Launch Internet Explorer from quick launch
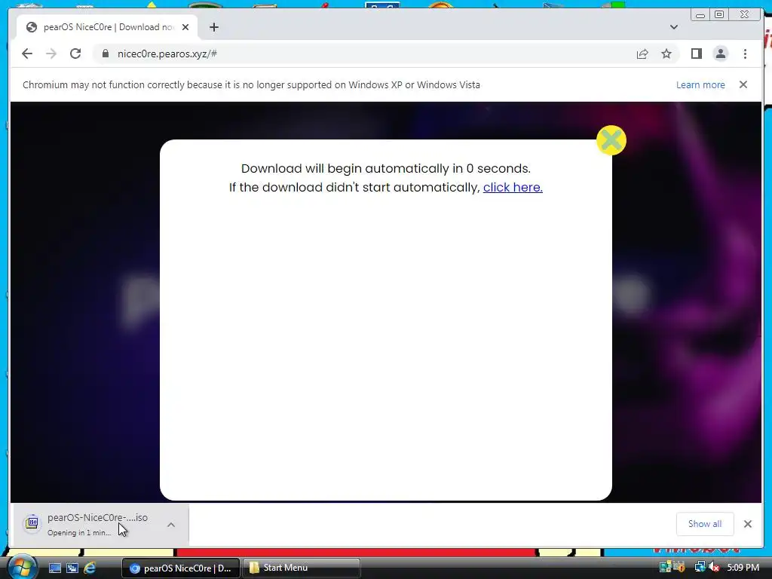Image resolution: width=772 pixels, height=579 pixels. [x=90, y=568]
